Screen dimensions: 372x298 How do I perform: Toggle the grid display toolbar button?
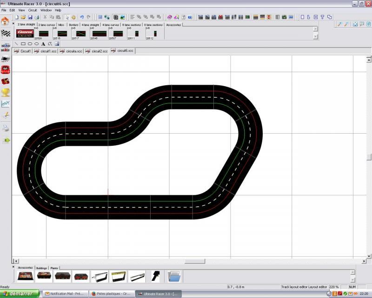tap(100, 17)
